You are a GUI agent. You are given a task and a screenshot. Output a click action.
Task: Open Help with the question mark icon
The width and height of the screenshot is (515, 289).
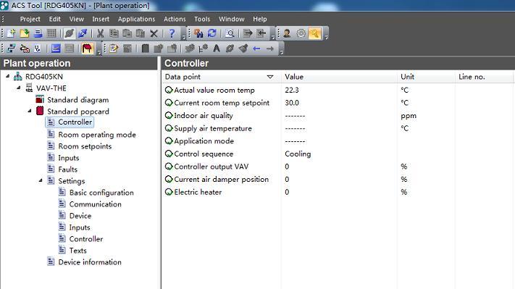(x=172, y=33)
